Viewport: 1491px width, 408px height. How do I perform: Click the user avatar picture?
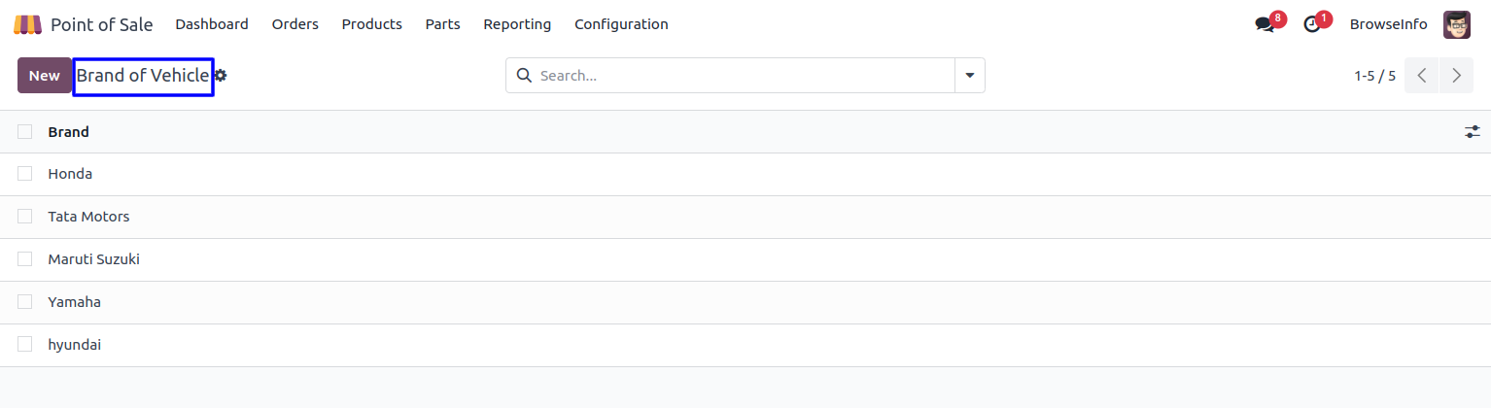pyautogui.click(x=1456, y=24)
